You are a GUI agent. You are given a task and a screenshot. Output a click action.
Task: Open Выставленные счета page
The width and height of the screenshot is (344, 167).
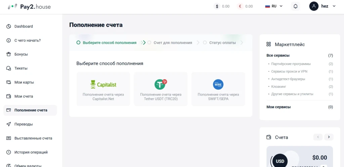30,138
